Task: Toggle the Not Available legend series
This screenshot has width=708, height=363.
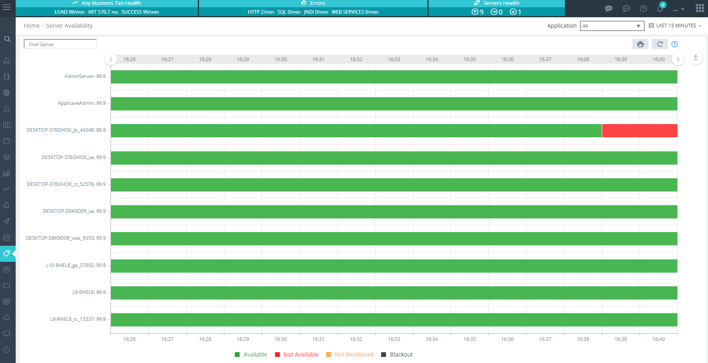Action: point(297,355)
